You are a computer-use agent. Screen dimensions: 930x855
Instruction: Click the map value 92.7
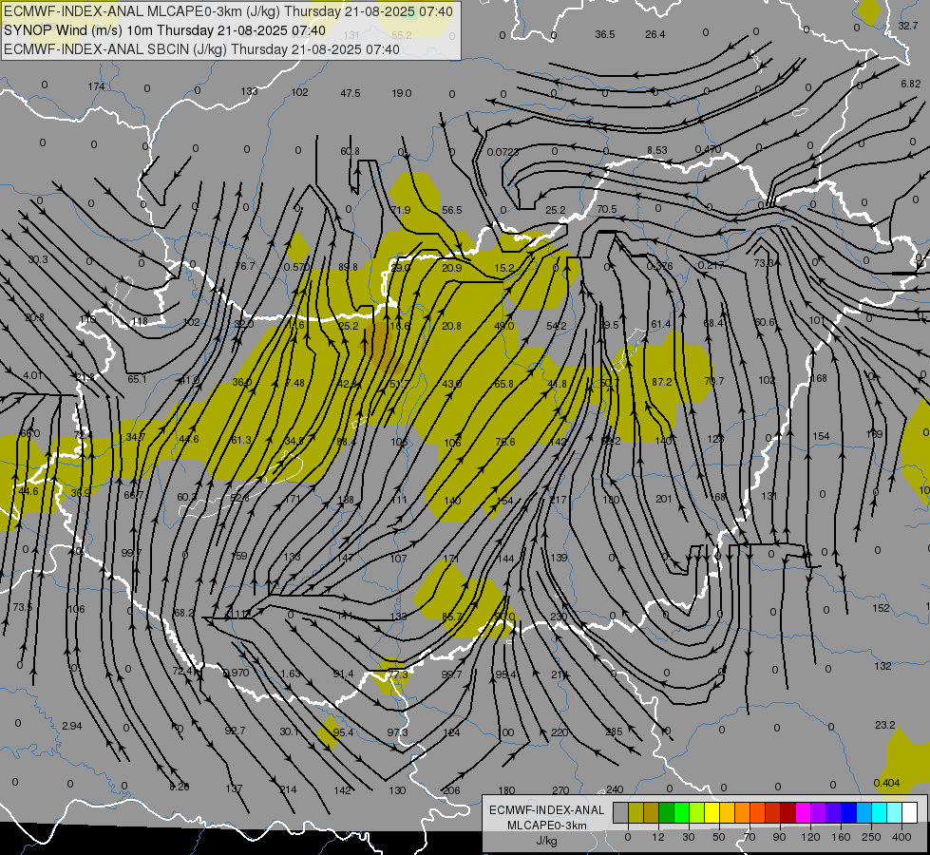(235, 731)
